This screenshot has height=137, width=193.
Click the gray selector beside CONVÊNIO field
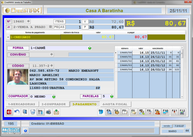pos(52,55)
